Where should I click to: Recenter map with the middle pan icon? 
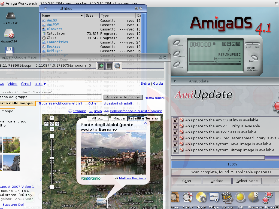coord(52,124)
